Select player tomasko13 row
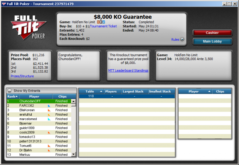This screenshot has width=239, height=165. point(39,137)
